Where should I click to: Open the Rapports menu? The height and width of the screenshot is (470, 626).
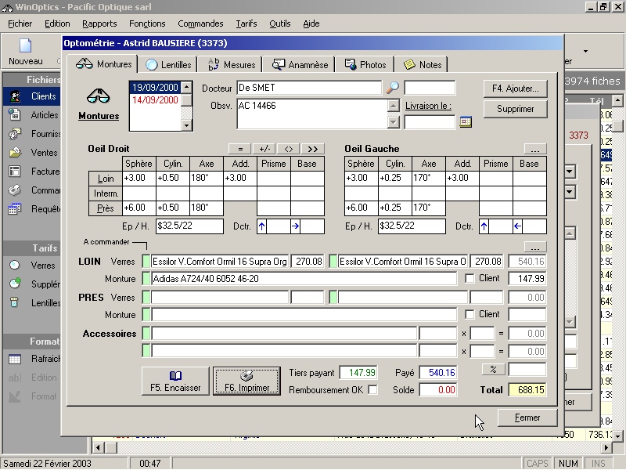coord(99,23)
